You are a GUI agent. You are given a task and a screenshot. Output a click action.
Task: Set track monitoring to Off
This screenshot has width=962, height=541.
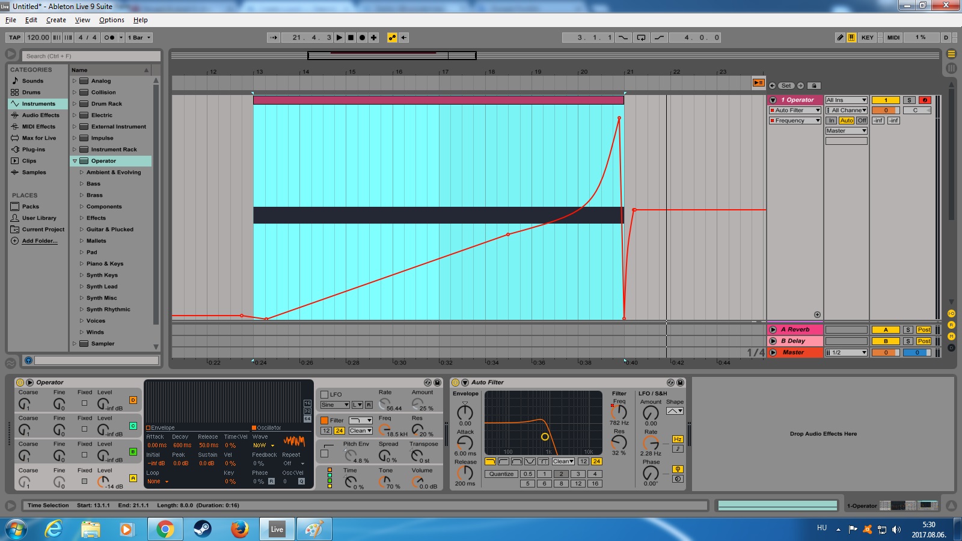click(862, 120)
